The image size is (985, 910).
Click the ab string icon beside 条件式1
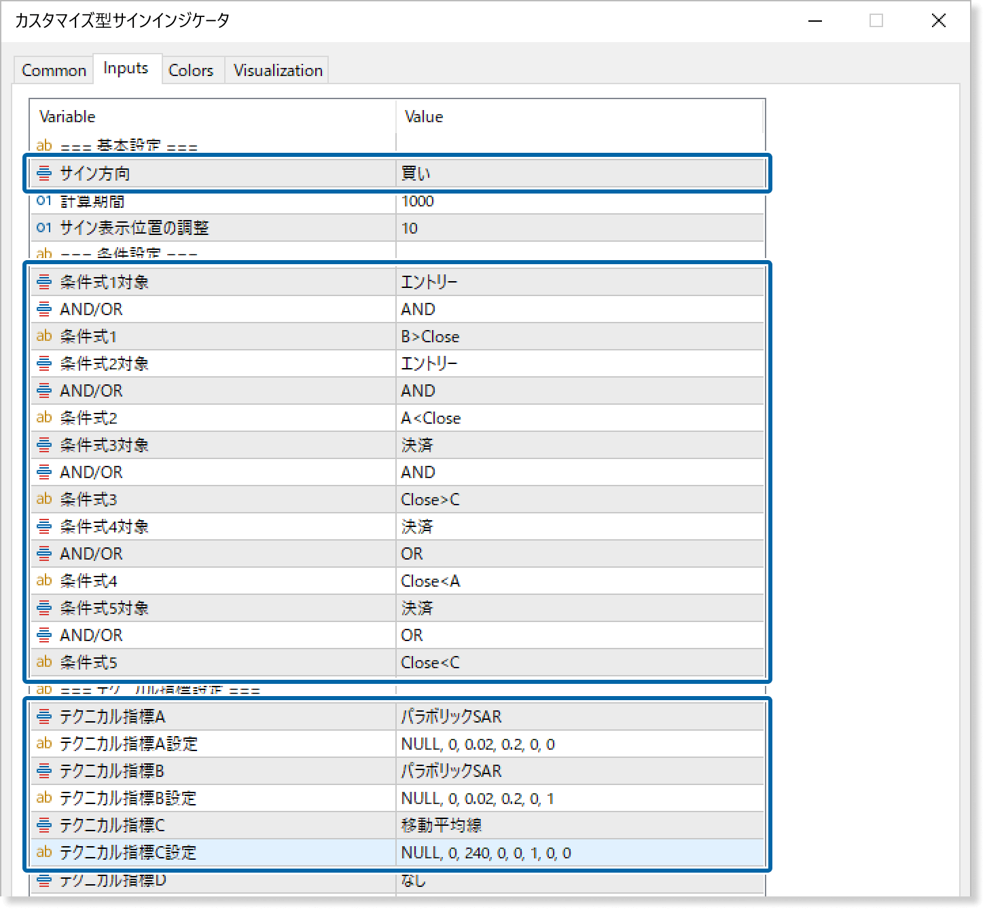(x=43, y=335)
